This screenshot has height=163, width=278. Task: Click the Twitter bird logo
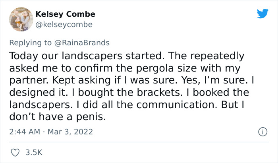tap(263, 14)
